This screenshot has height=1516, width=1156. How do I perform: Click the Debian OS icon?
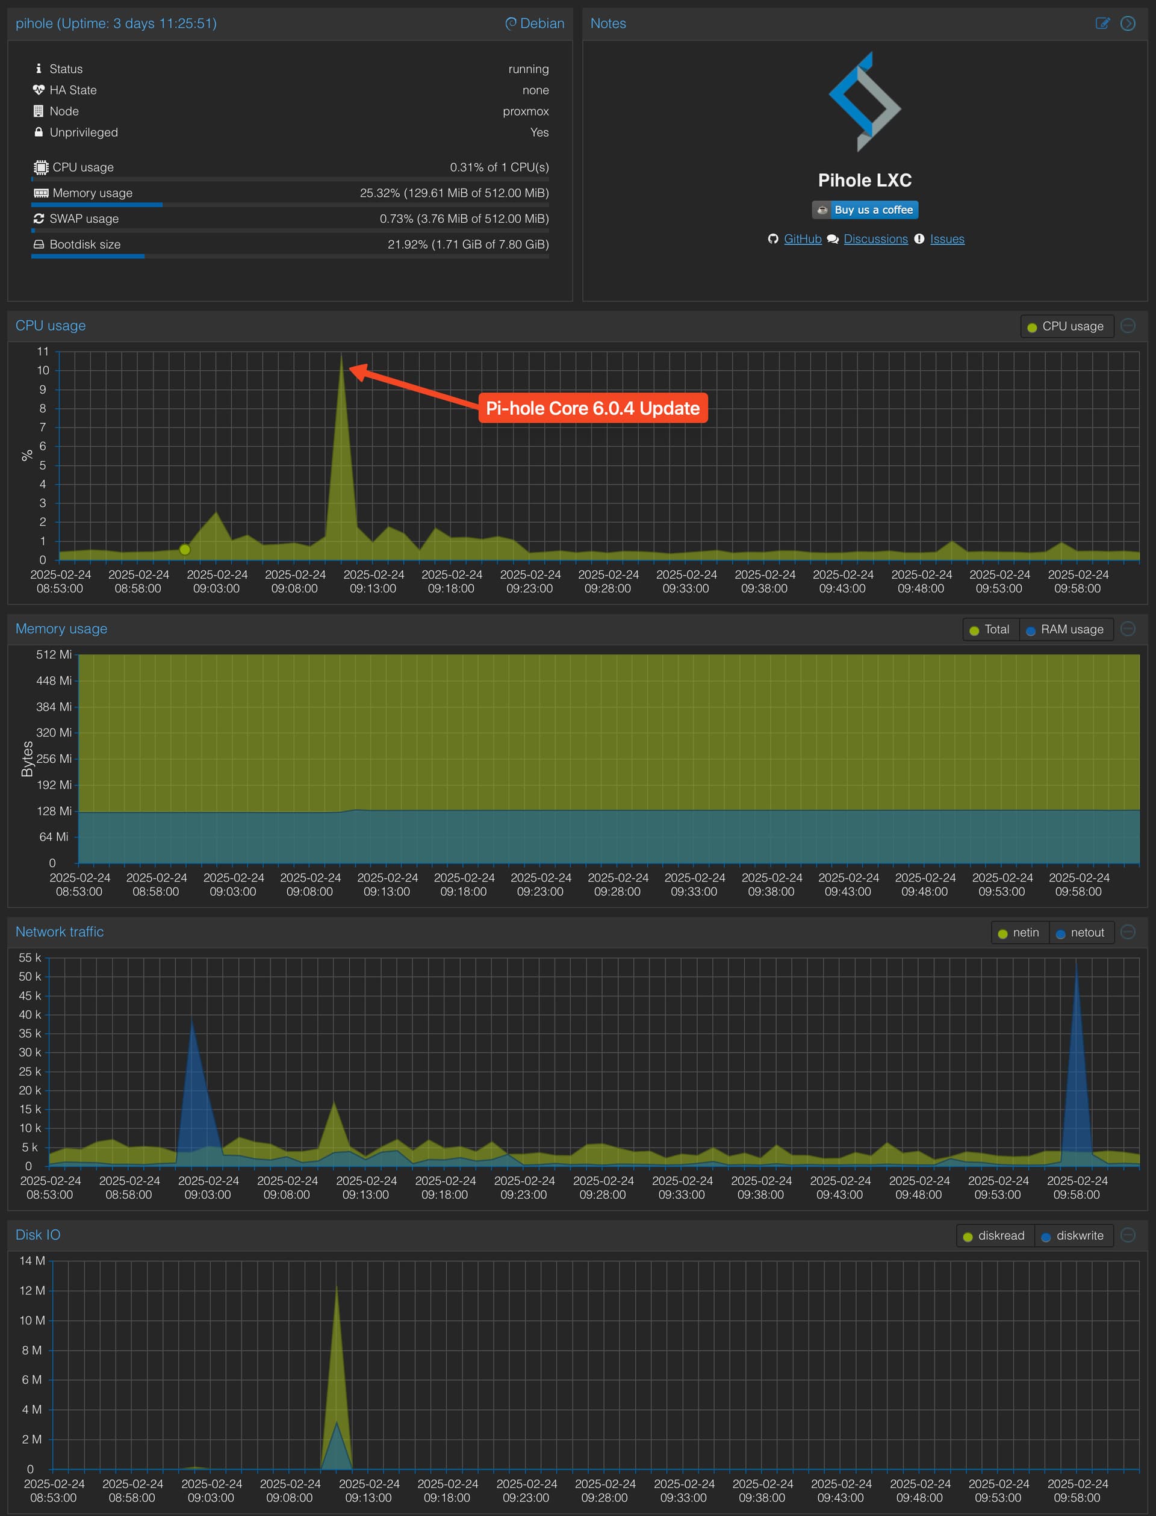pyautogui.click(x=511, y=23)
